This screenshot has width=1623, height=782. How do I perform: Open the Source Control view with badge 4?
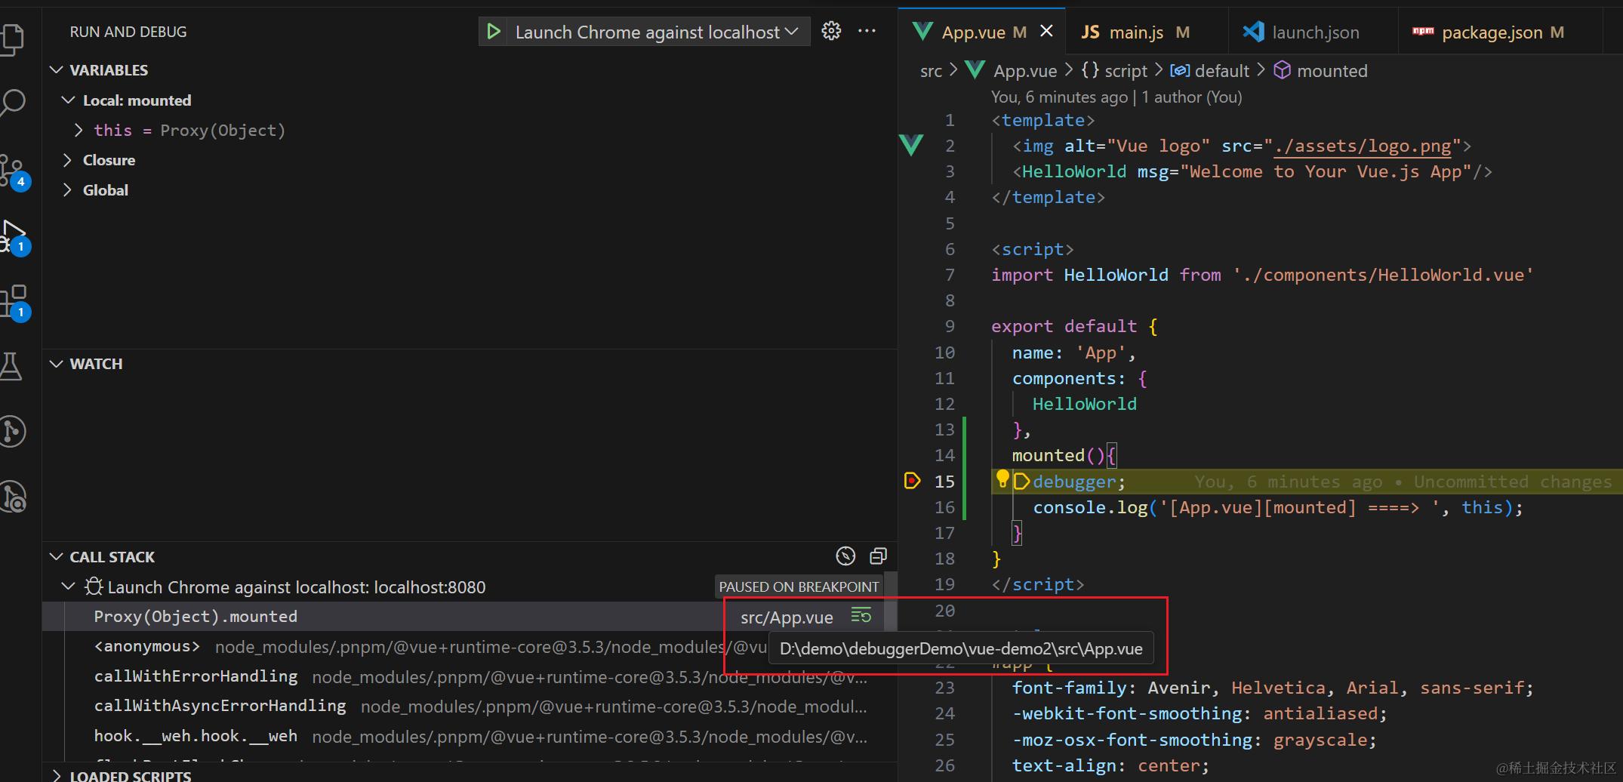click(14, 171)
